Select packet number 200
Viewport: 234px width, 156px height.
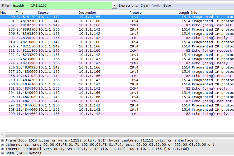pos(117,17)
